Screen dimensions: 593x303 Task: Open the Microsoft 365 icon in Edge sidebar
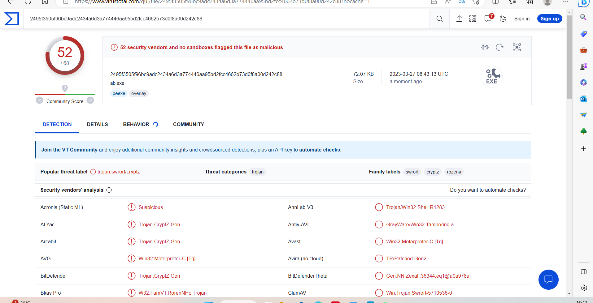[x=583, y=83]
